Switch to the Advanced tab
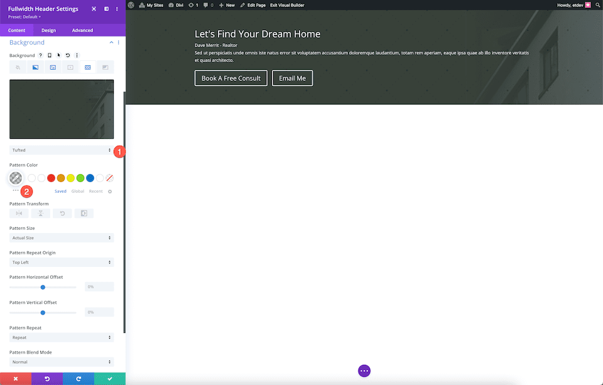Screen dimensions: 603x385 (82, 30)
